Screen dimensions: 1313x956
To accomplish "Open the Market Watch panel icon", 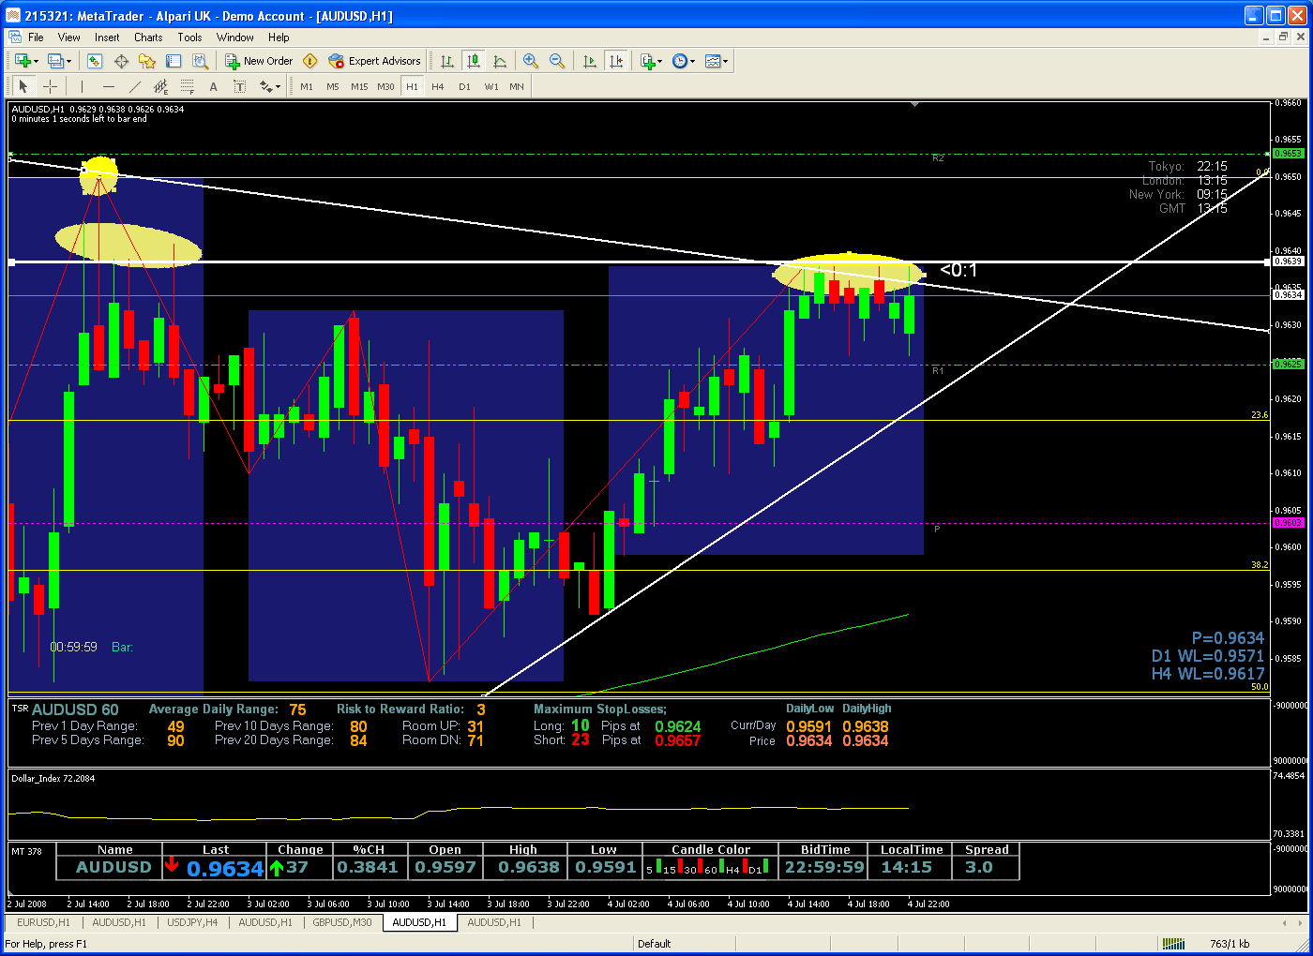I will 95,61.
